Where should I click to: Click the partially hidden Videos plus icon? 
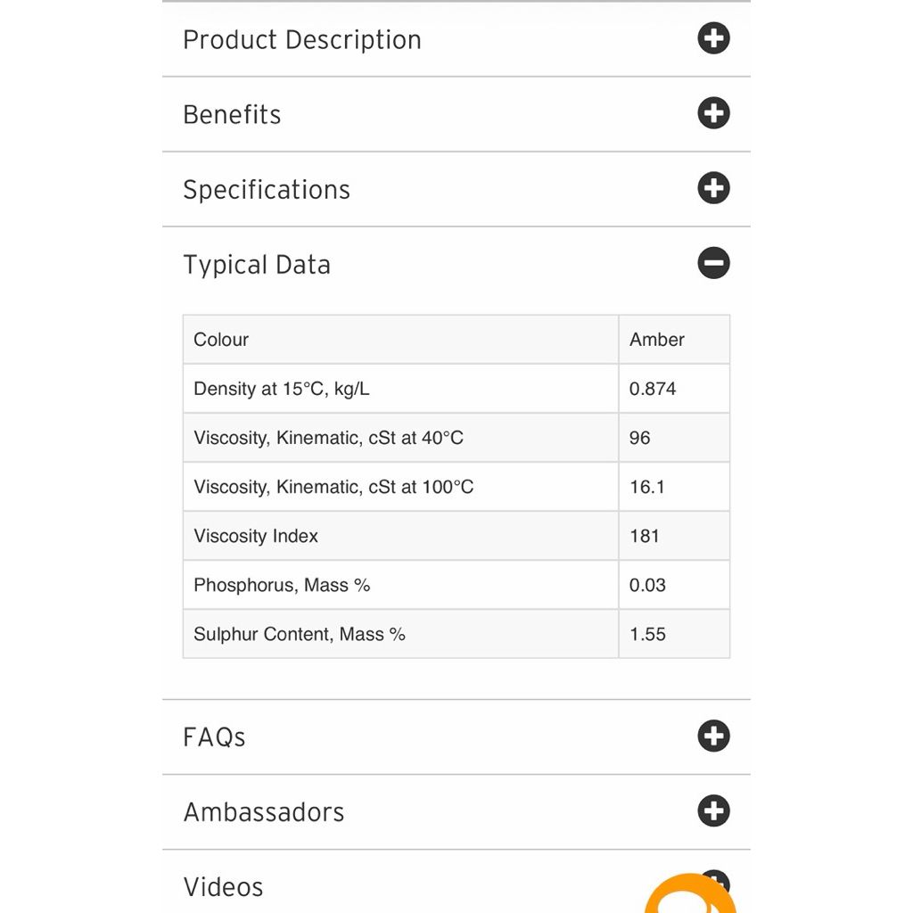tap(718, 877)
